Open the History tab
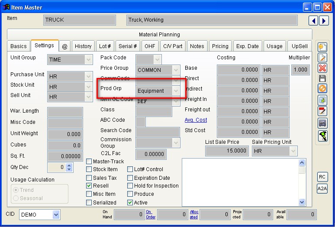The width and height of the screenshot is (335, 227). (83, 46)
